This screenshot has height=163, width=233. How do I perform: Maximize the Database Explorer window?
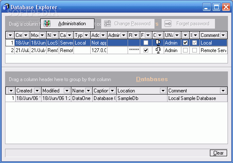(216, 7)
